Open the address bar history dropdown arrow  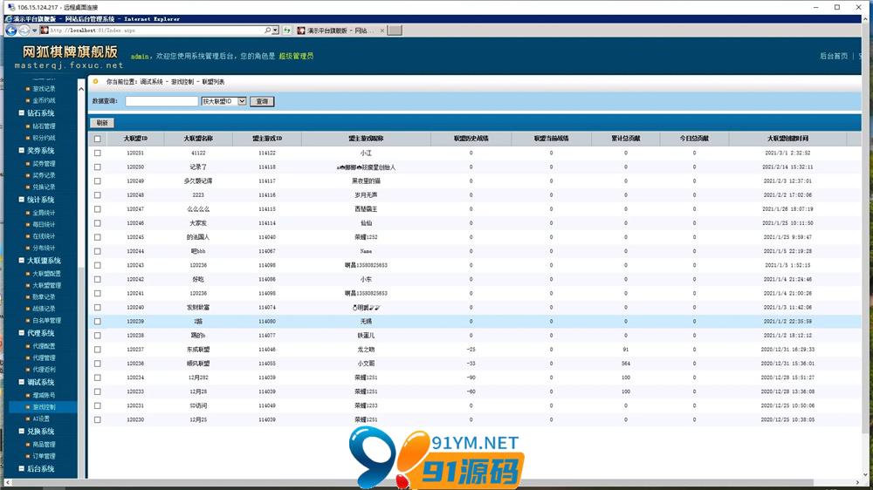click(x=276, y=30)
